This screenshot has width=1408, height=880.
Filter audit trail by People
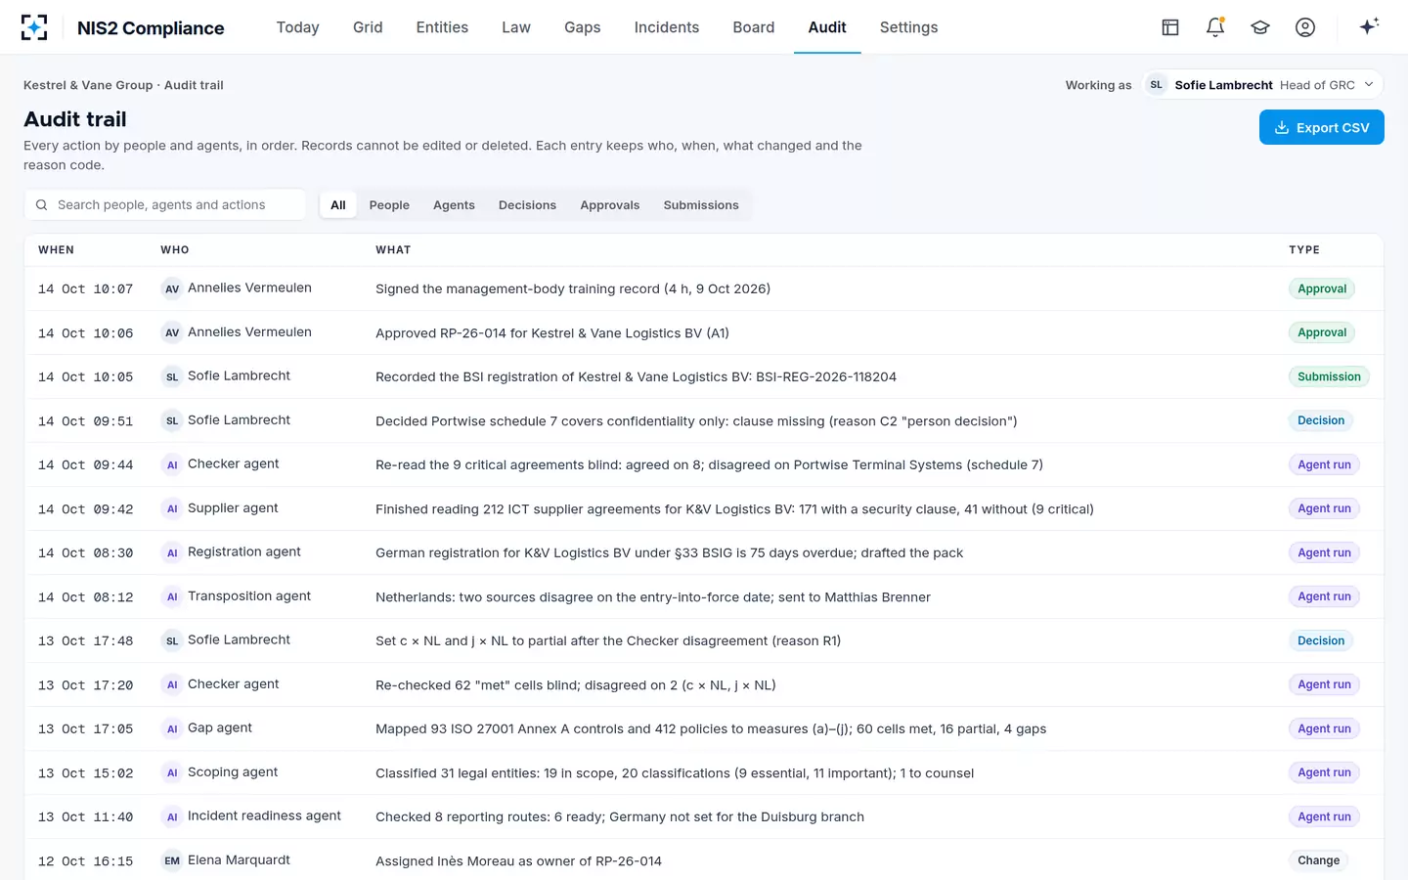tap(389, 205)
